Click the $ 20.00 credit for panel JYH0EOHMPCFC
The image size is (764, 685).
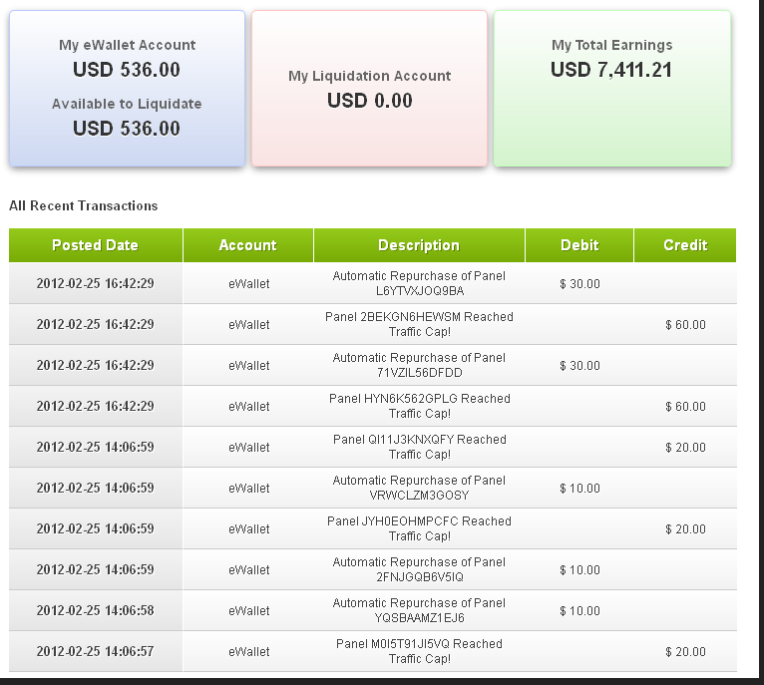point(685,529)
